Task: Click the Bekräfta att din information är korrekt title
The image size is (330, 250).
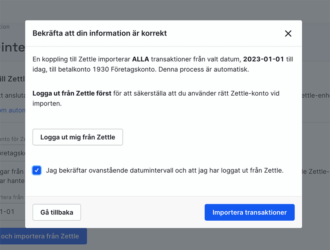Action: pos(100,33)
